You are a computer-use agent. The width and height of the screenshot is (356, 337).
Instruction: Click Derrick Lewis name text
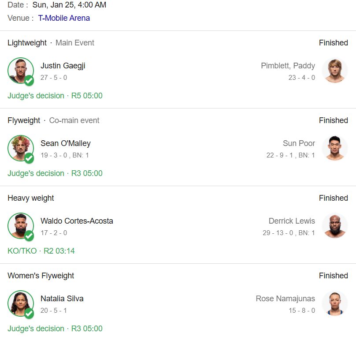click(292, 221)
